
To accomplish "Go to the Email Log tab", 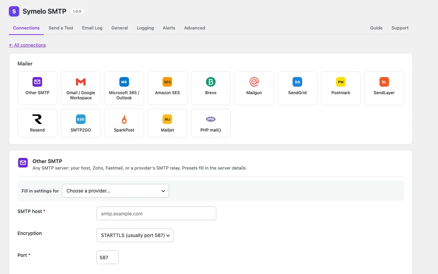I will [92, 28].
